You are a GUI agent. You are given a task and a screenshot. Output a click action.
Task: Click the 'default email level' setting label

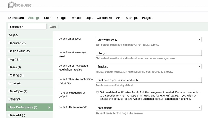click(x=70, y=39)
